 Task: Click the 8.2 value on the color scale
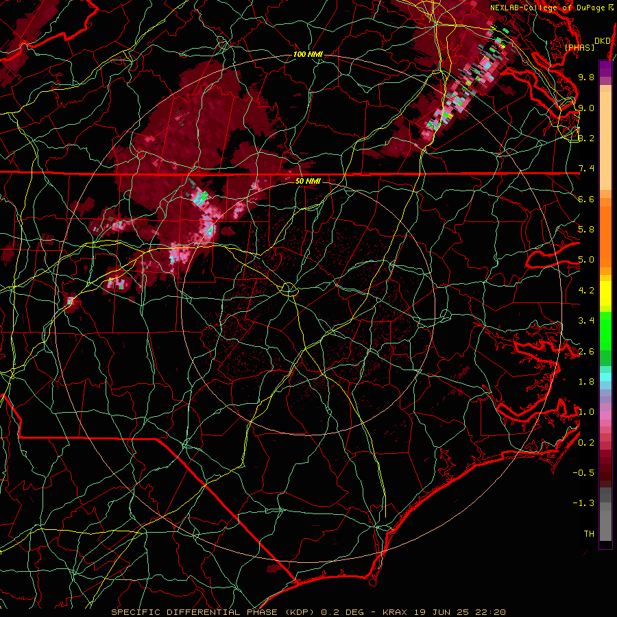click(586, 138)
